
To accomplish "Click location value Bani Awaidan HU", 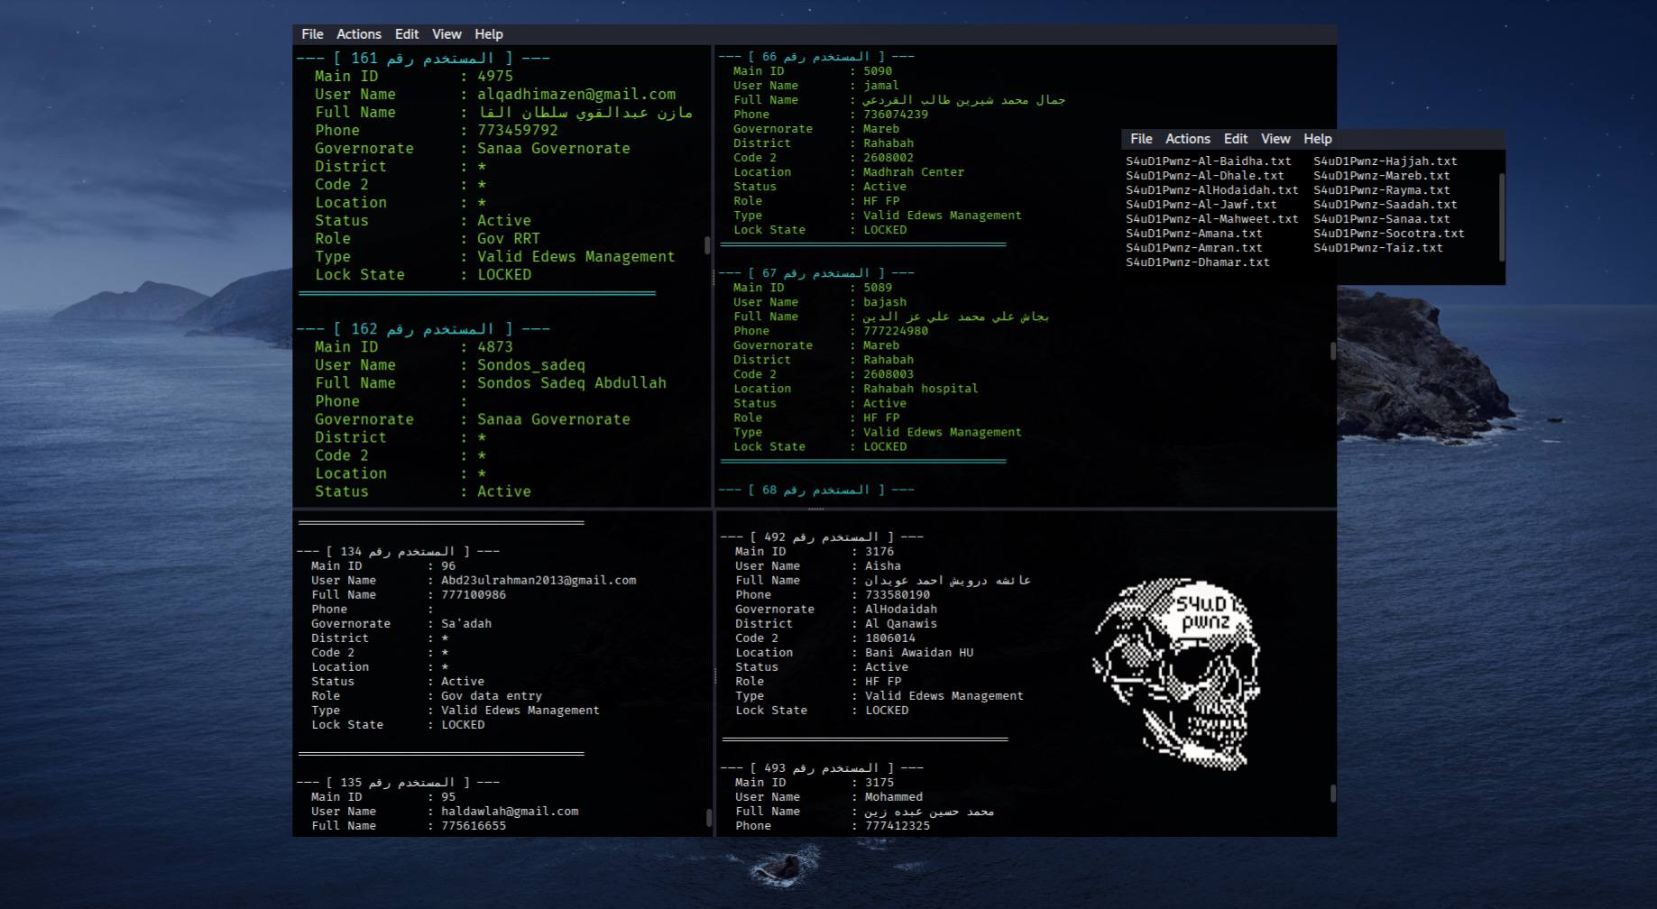I will [919, 653].
